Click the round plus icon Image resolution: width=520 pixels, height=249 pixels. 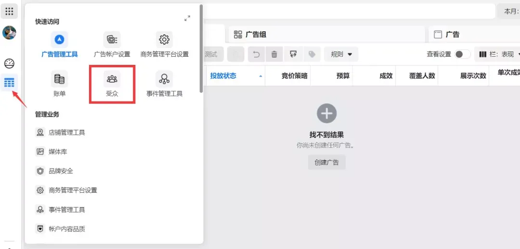pyautogui.click(x=326, y=113)
